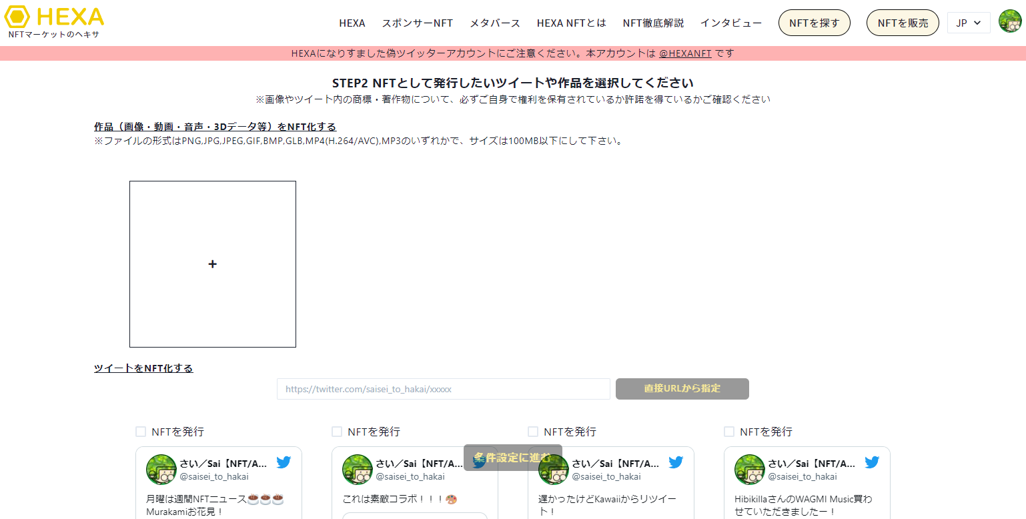The height and width of the screenshot is (519, 1026).
Task: Click @saisei_to_hakai handle on 月曜は週間NFTニュース tweet
Action: click(x=214, y=476)
